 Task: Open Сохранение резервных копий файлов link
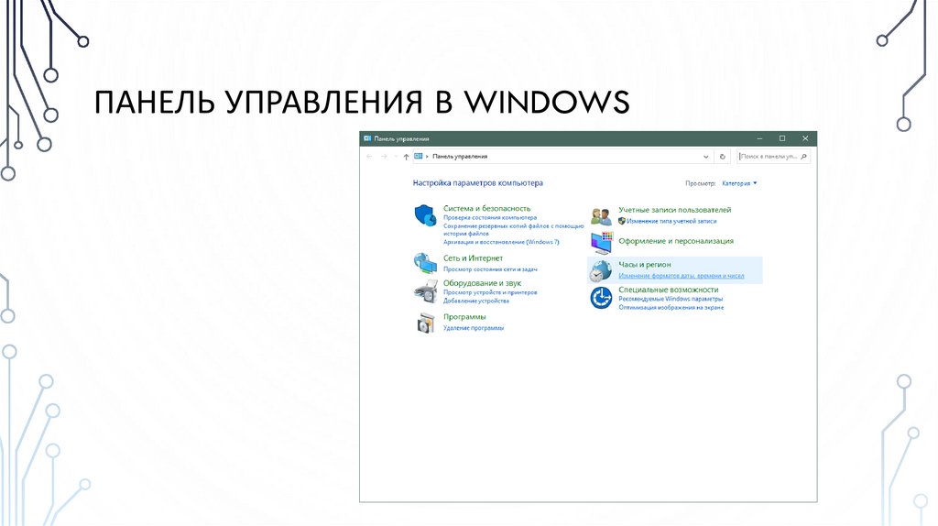(513, 230)
